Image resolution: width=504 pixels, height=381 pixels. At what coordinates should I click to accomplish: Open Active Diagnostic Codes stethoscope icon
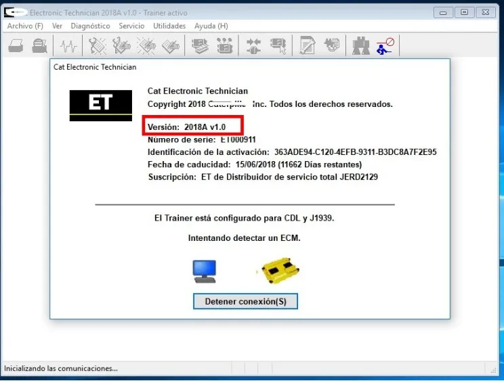[x=98, y=45]
